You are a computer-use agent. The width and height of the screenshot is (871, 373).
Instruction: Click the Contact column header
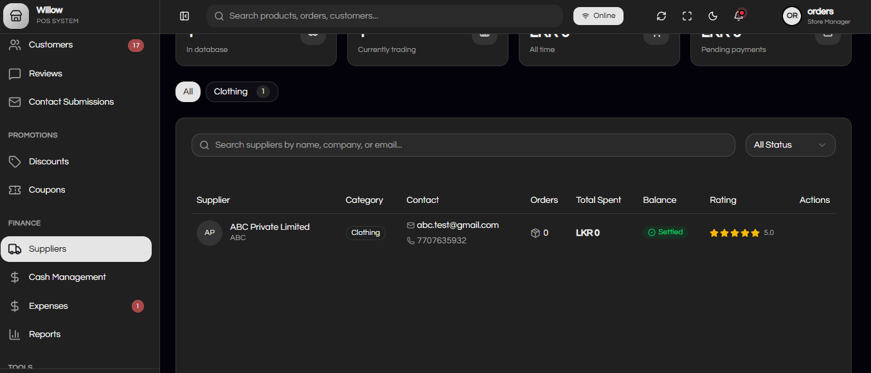pyautogui.click(x=422, y=200)
